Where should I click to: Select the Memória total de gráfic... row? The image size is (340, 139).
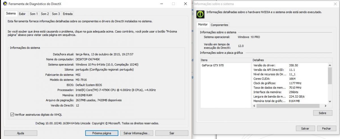(x=290, y=101)
